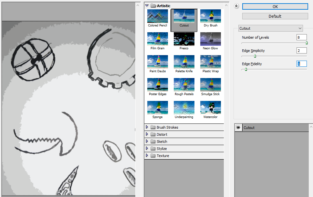Click the Default button
Image resolution: width=313 pixels, height=197 pixels.
275,16
